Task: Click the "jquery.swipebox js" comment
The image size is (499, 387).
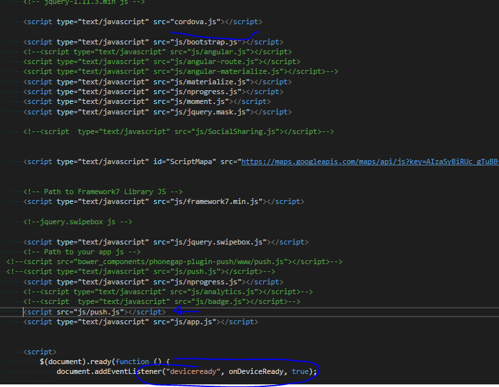Action: (x=78, y=222)
